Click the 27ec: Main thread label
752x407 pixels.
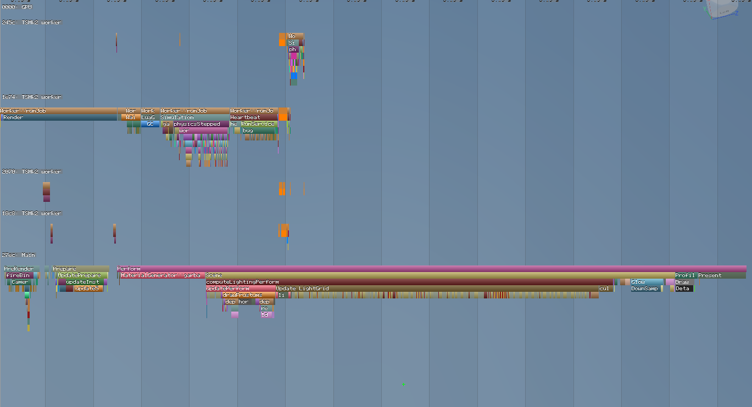[18, 255]
